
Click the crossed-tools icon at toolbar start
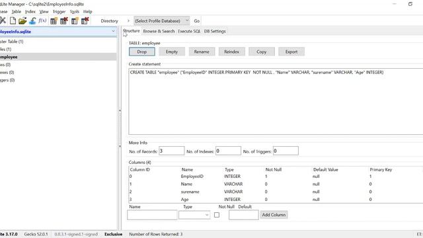point(3,20)
